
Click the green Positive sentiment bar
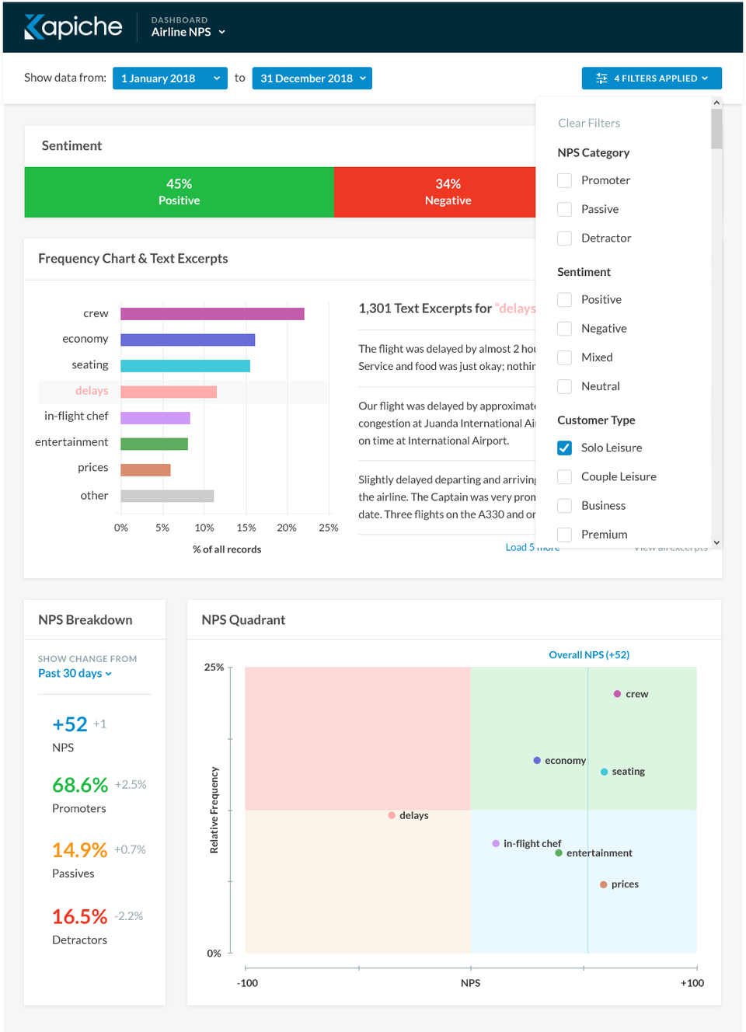[x=179, y=192]
